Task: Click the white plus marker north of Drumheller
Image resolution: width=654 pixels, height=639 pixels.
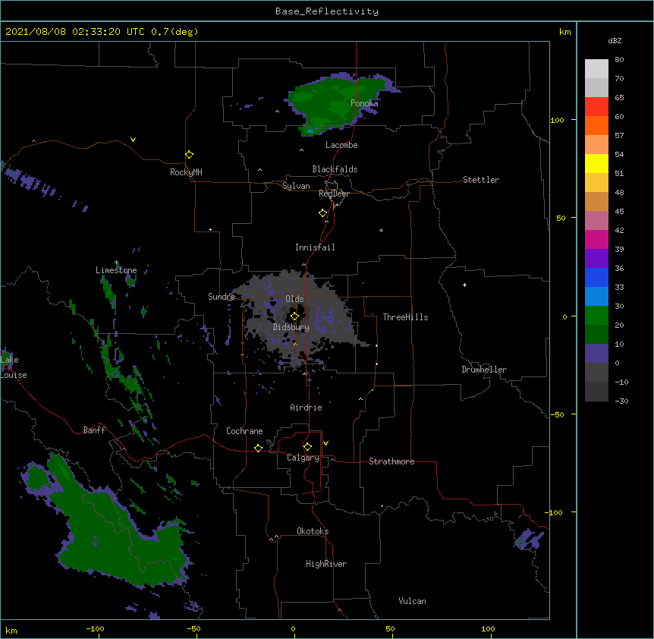Action: pyautogui.click(x=464, y=285)
